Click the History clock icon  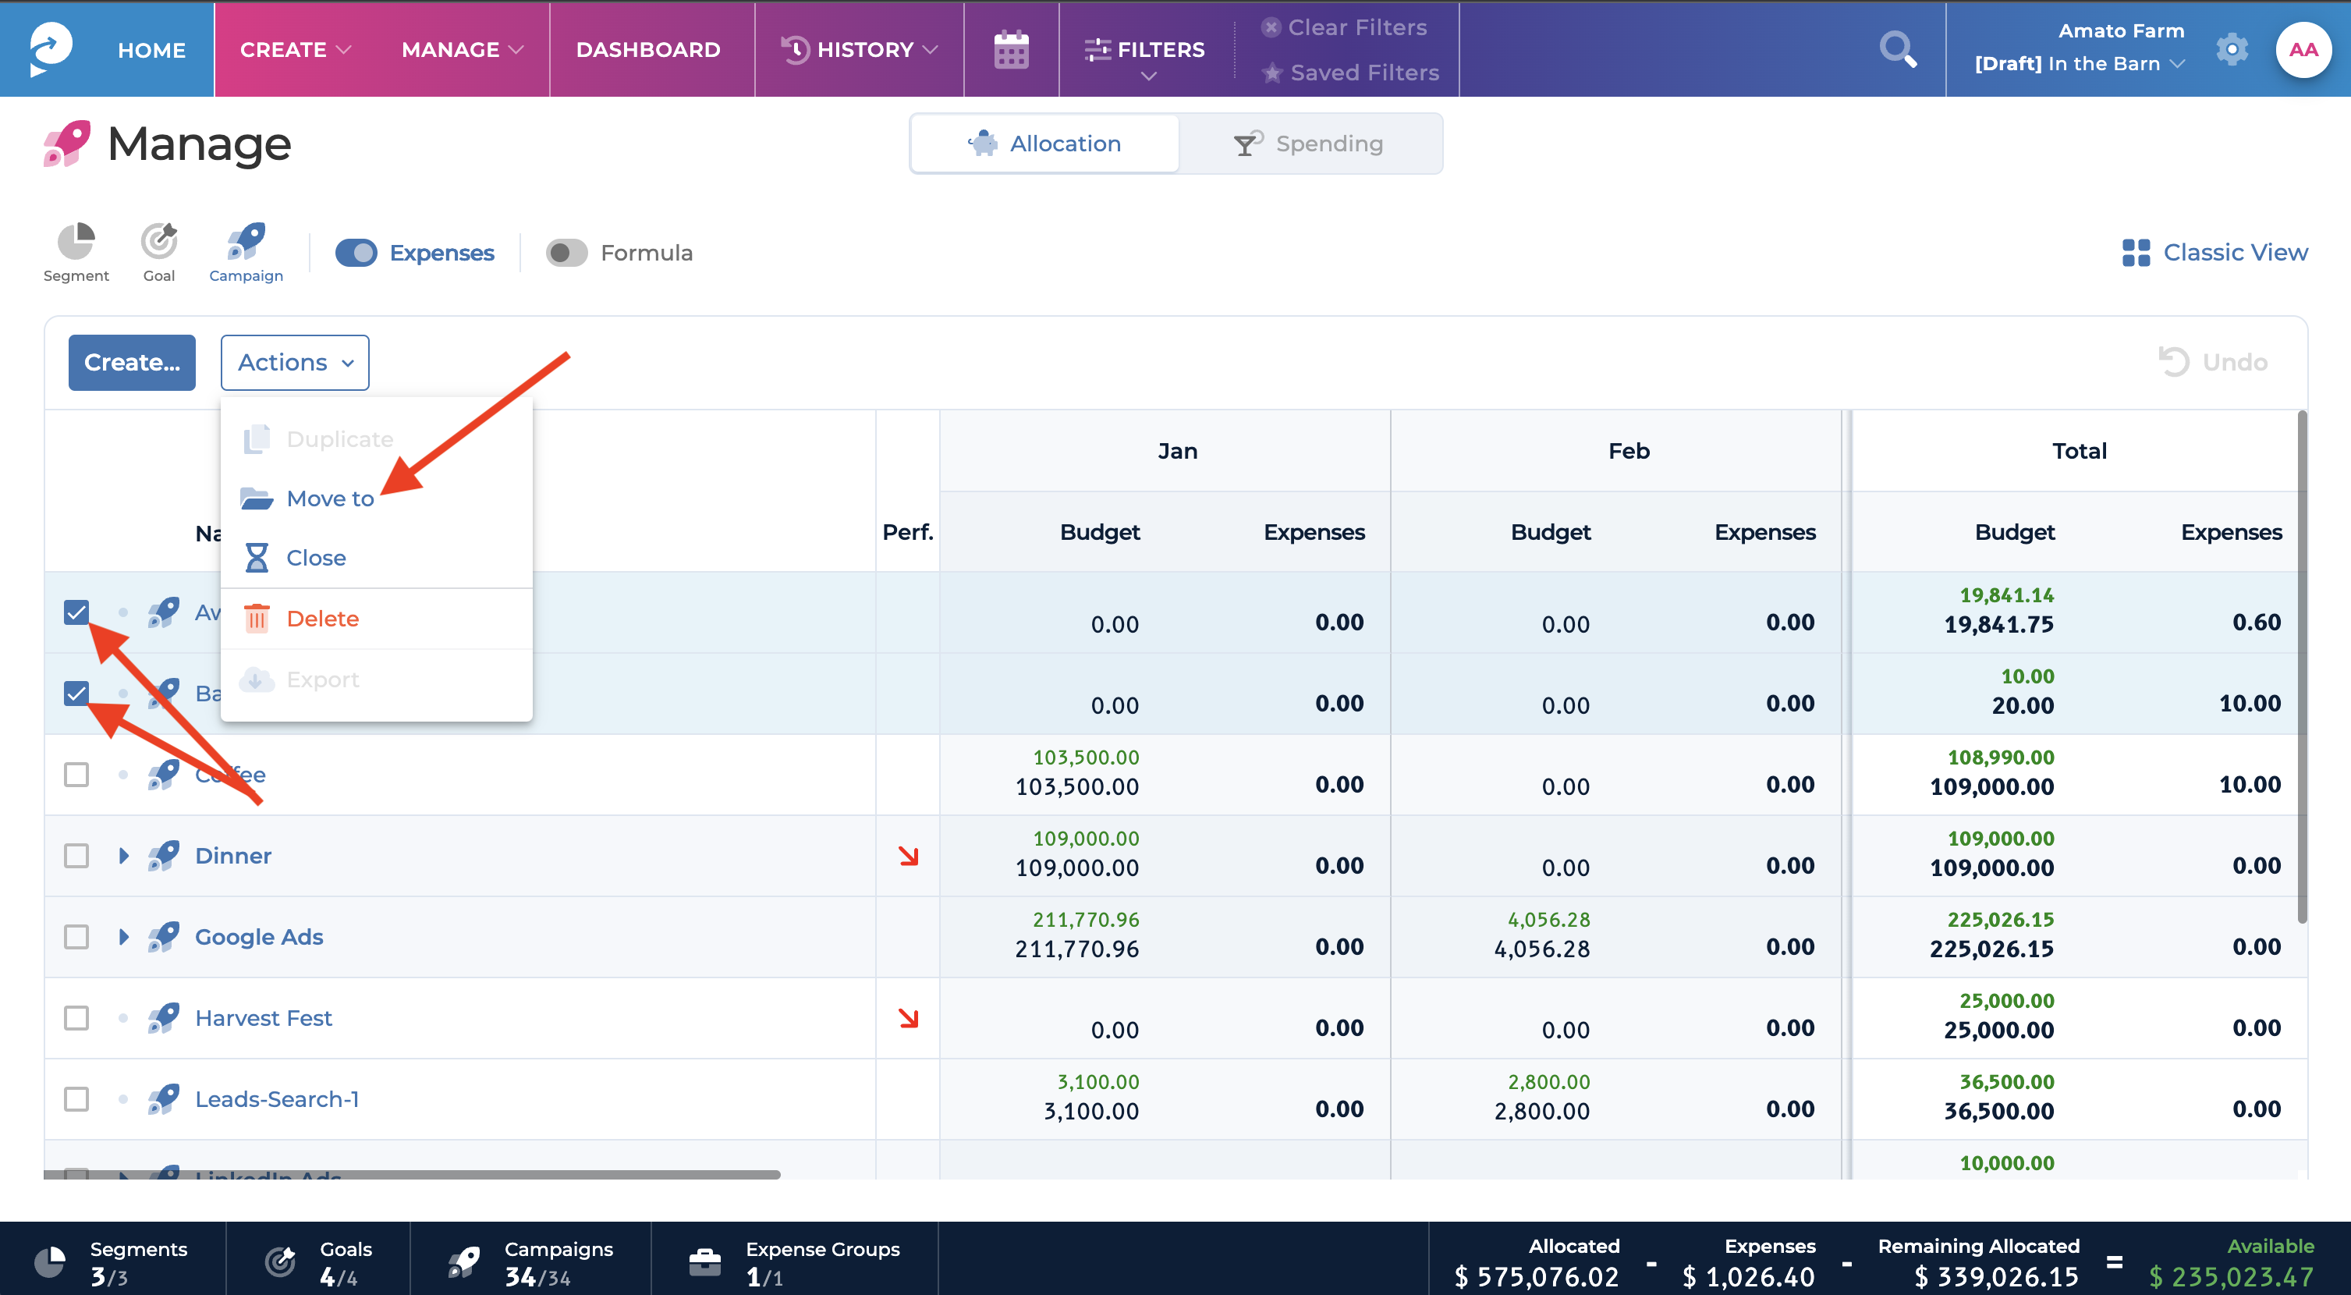pos(795,49)
